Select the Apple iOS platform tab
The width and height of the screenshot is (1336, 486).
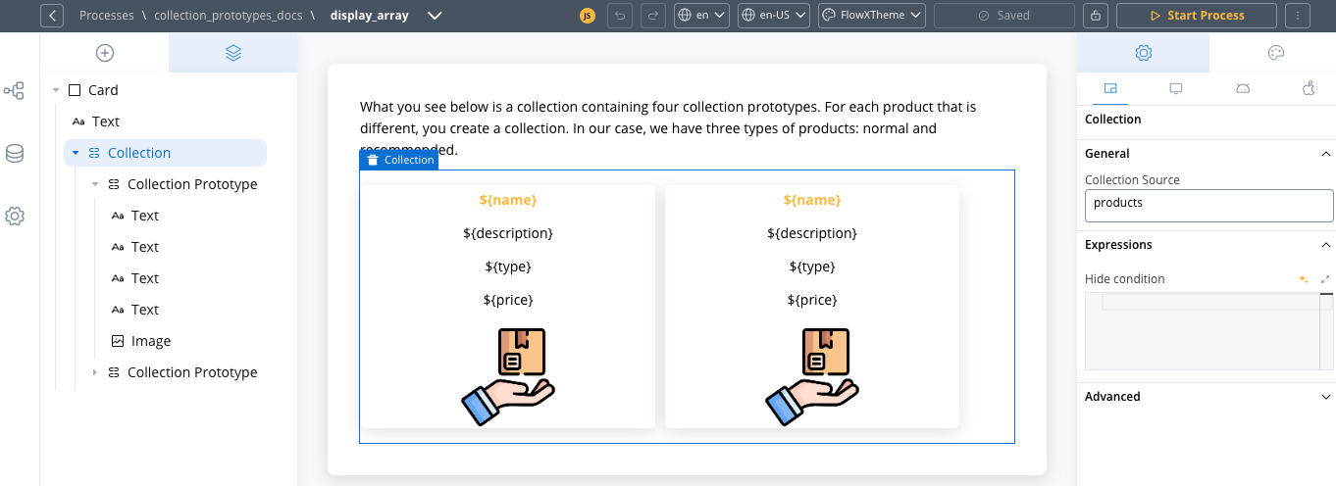coord(1309,88)
